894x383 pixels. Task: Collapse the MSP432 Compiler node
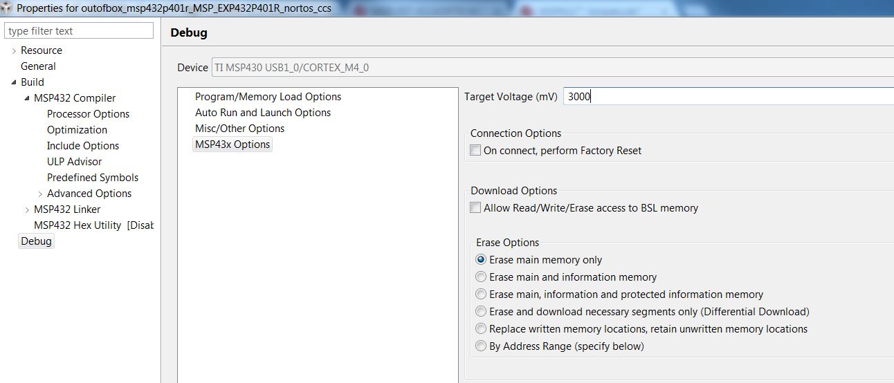pos(27,98)
